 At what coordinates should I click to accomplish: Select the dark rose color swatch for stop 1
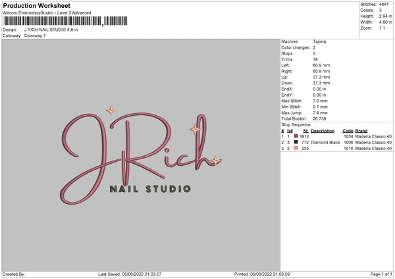click(x=296, y=136)
